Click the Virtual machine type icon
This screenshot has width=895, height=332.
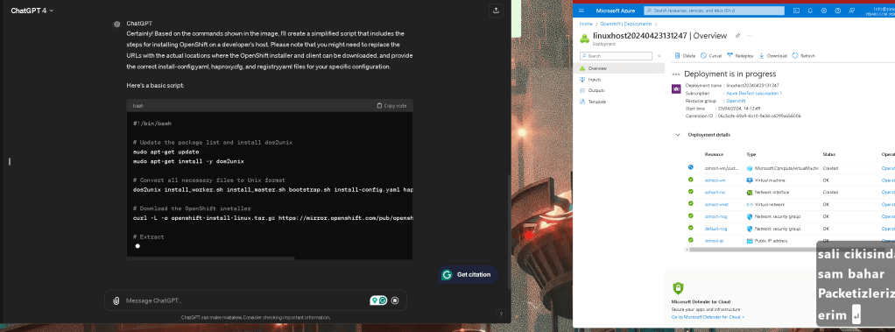(750, 180)
